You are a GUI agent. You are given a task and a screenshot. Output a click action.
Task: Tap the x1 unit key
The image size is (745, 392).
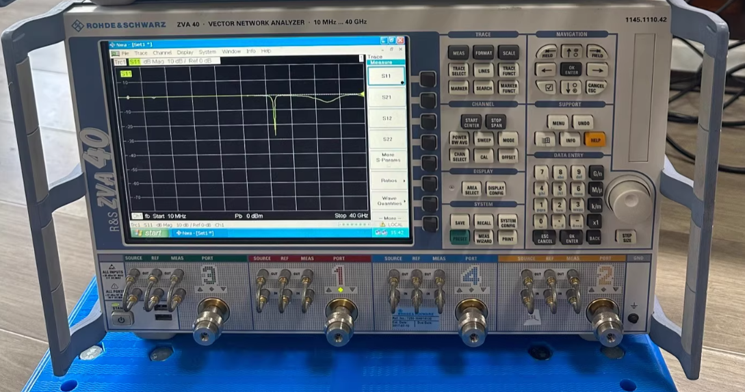point(595,222)
